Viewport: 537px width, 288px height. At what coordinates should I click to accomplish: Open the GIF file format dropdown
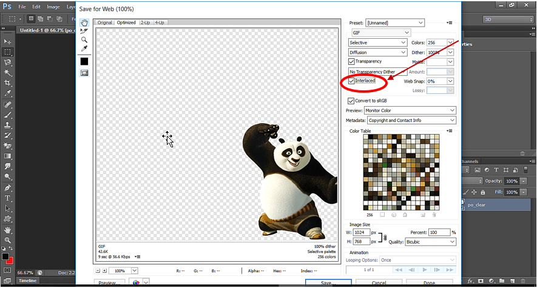click(381, 33)
